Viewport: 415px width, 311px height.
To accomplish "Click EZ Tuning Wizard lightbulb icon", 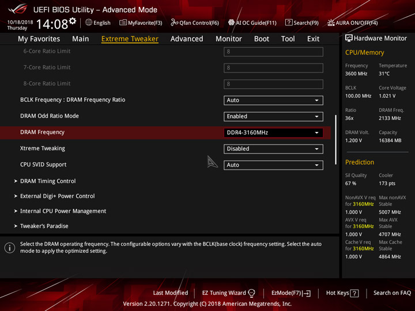I will [x=251, y=293].
